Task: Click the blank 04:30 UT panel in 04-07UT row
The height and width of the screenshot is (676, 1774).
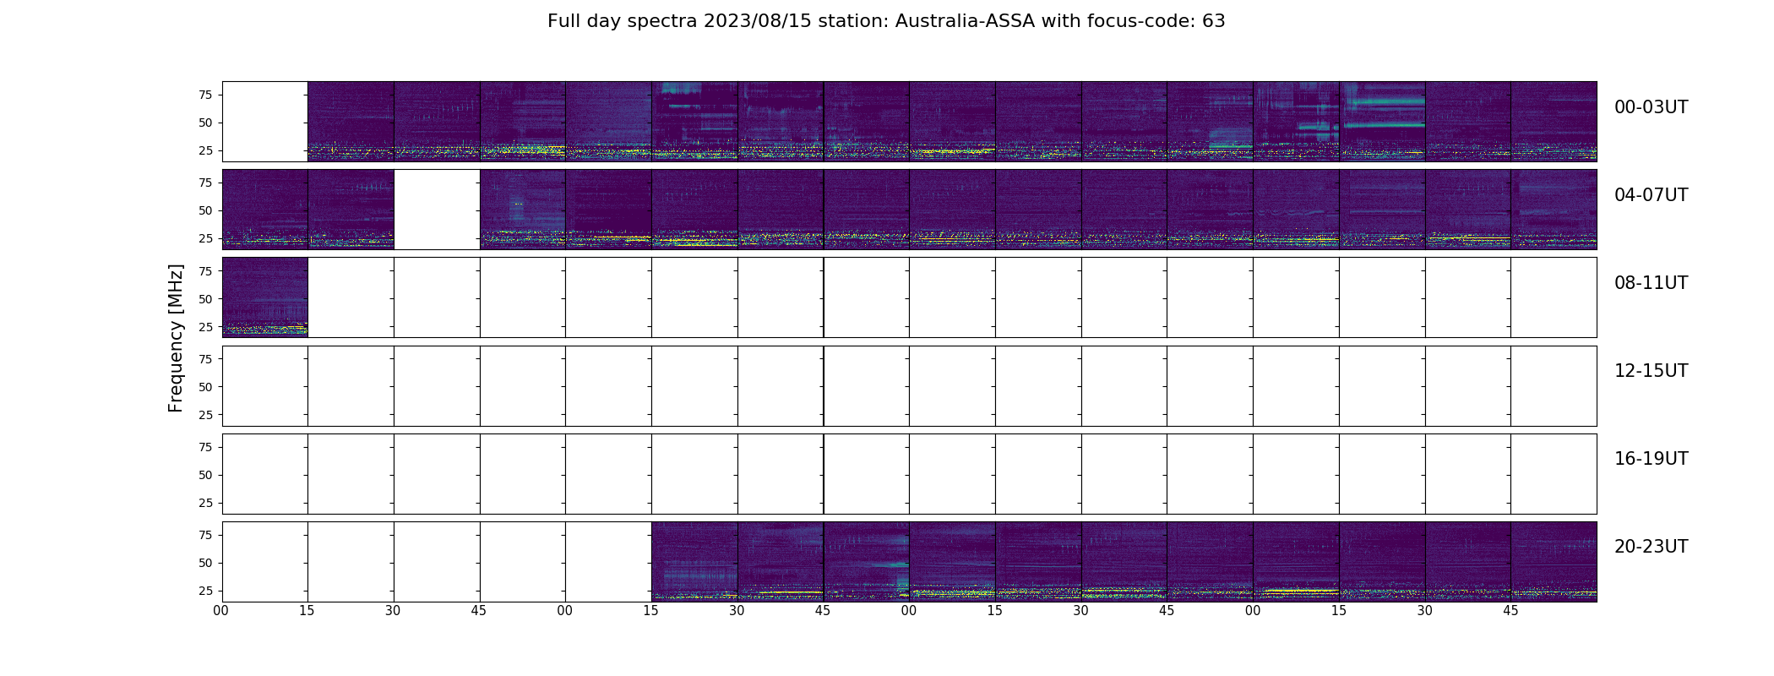Action: tap(437, 210)
